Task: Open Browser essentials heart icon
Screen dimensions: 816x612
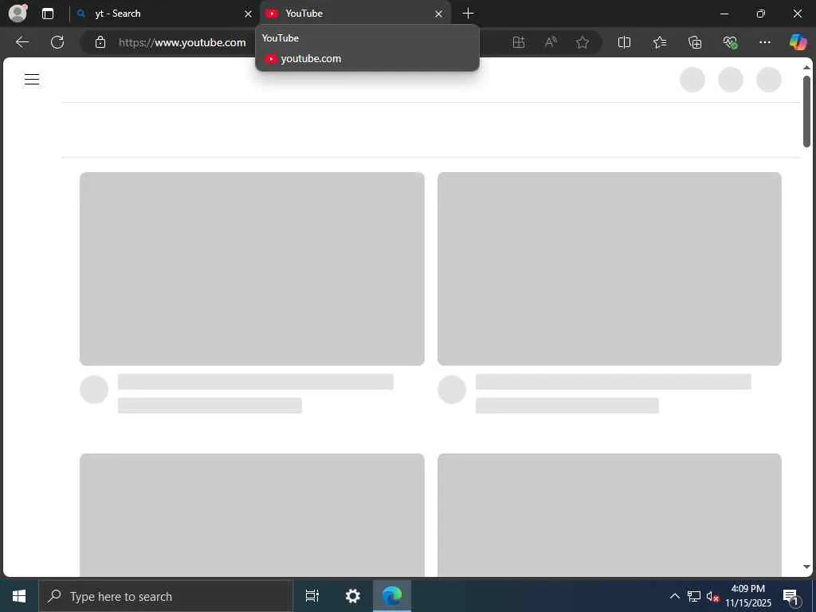Action: [x=730, y=42]
